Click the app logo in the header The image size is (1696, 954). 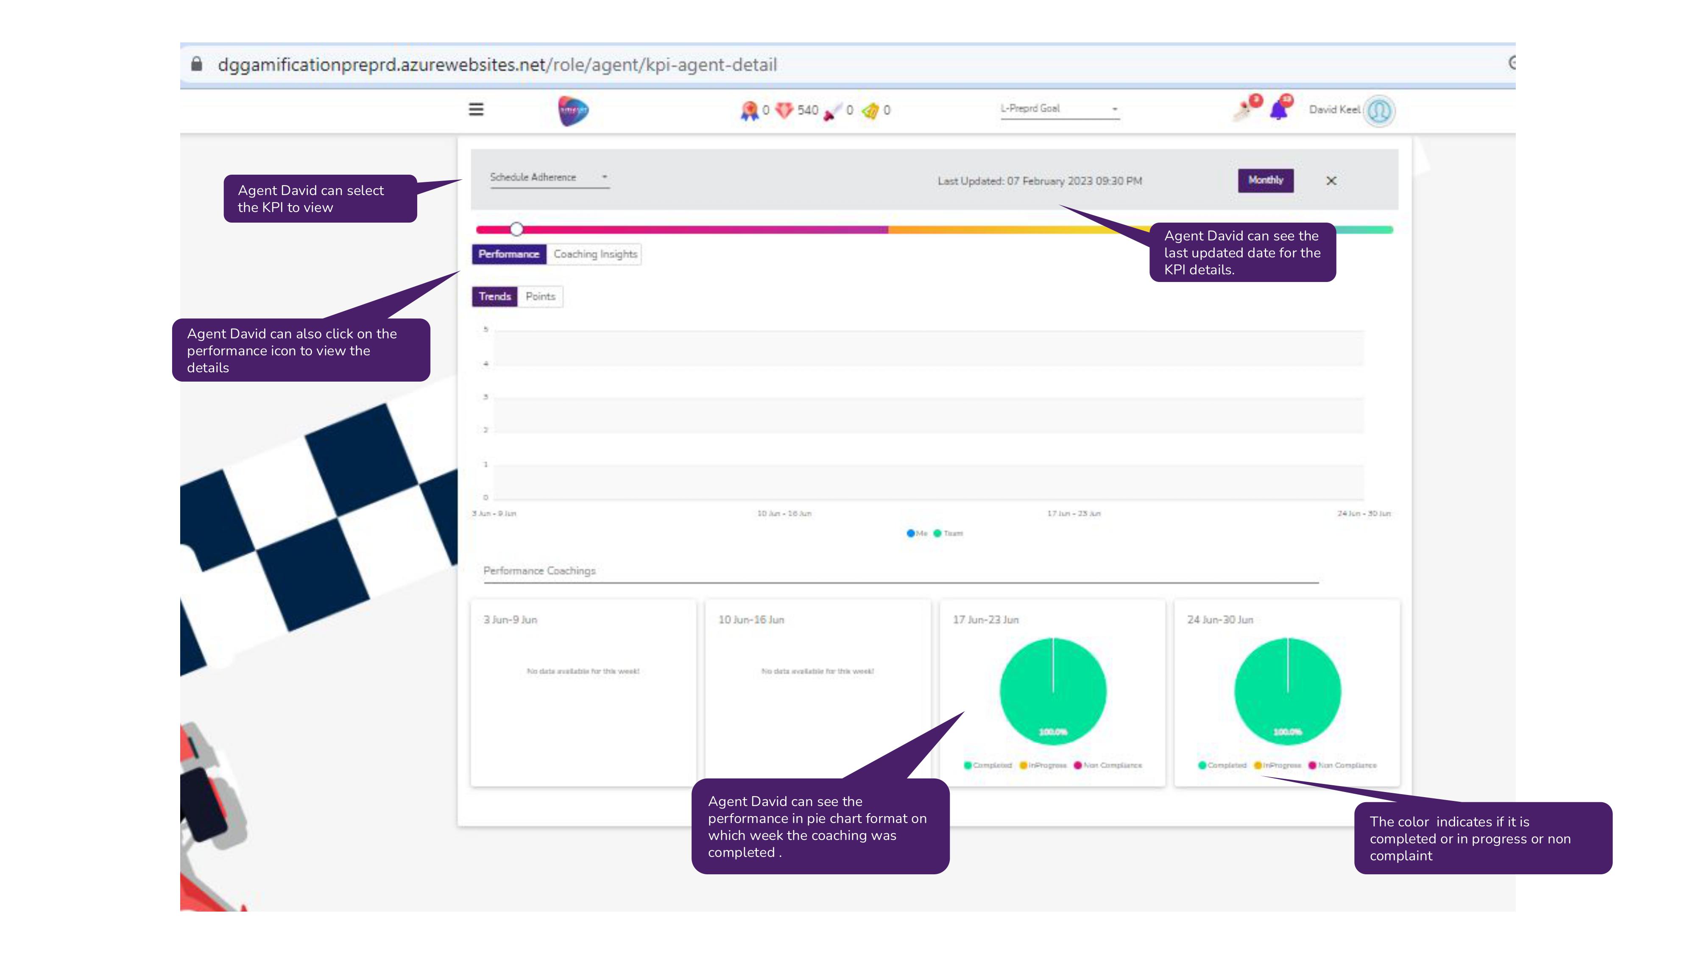coord(572,110)
